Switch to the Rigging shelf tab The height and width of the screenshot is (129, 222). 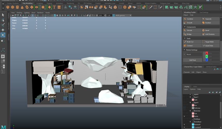point(49,3)
